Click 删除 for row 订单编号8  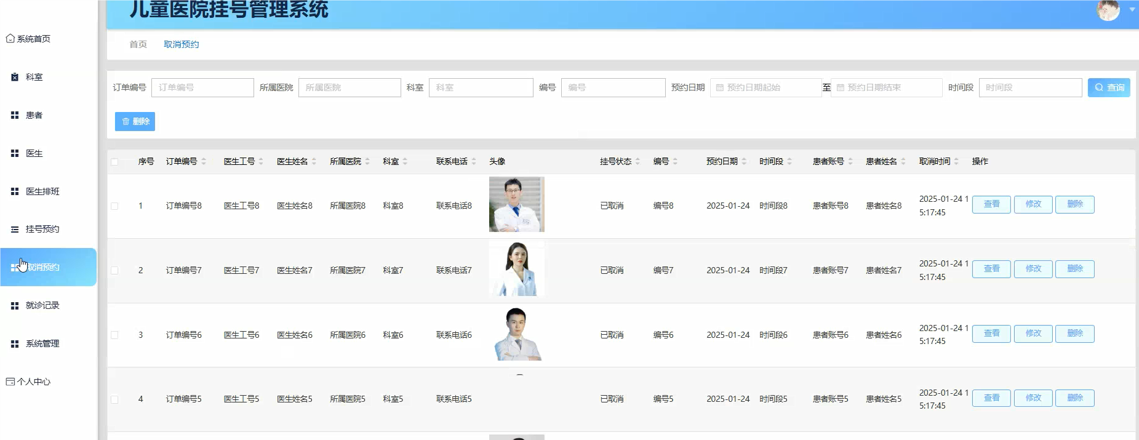pyautogui.click(x=1075, y=204)
